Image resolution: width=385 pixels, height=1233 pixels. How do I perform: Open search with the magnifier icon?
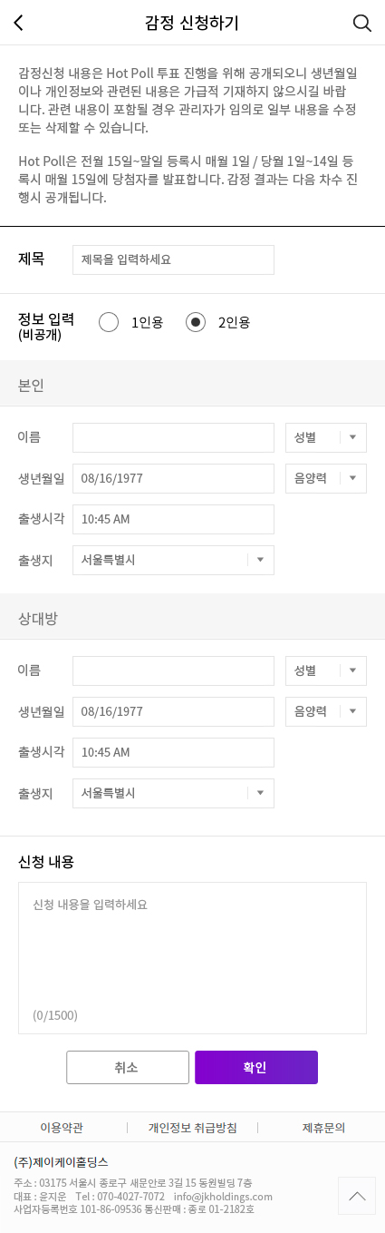pyautogui.click(x=362, y=24)
